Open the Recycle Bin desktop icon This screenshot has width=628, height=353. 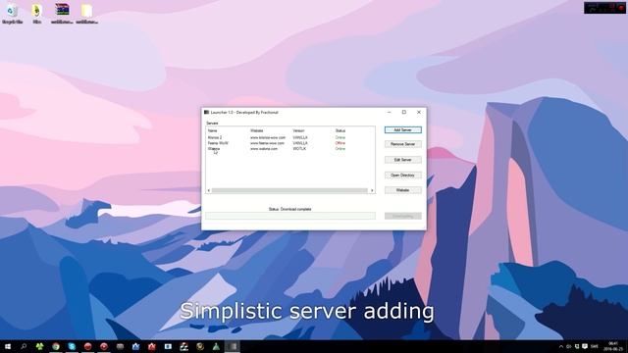click(13, 14)
